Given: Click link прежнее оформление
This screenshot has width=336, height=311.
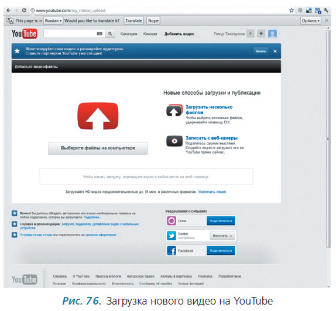Looking at the screenshot, I should (x=101, y=235).
